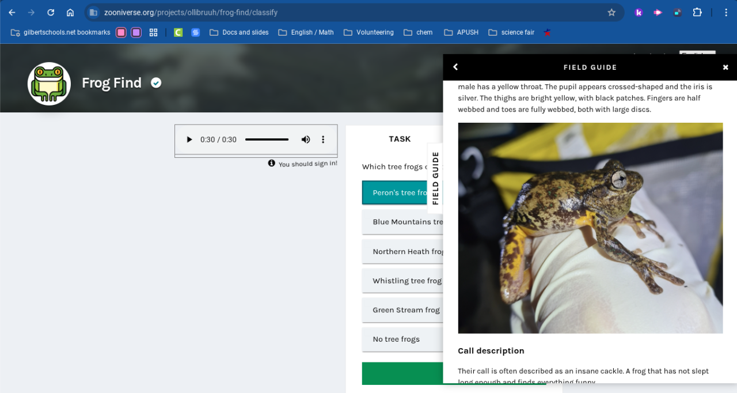Select the TASK tab
The width and height of the screenshot is (737, 393).
(x=400, y=139)
